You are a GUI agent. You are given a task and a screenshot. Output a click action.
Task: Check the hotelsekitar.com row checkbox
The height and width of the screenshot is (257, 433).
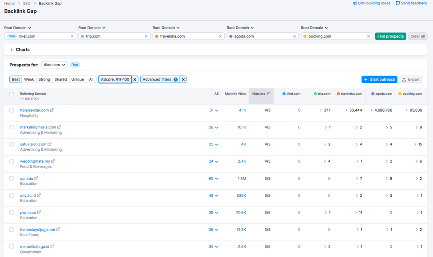(x=12, y=110)
